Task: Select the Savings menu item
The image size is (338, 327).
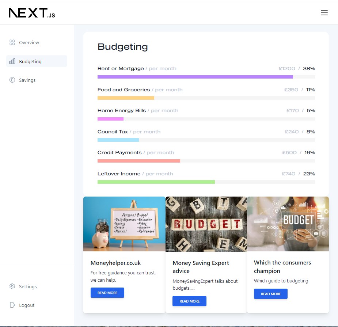Action: (27, 80)
